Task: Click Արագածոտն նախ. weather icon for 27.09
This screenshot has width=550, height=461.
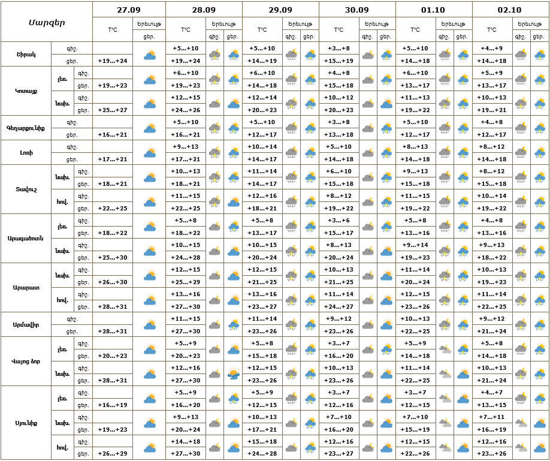Action: pyautogui.click(x=150, y=252)
